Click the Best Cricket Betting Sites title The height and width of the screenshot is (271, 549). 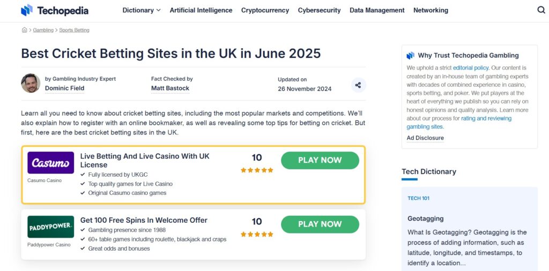point(171,54)
